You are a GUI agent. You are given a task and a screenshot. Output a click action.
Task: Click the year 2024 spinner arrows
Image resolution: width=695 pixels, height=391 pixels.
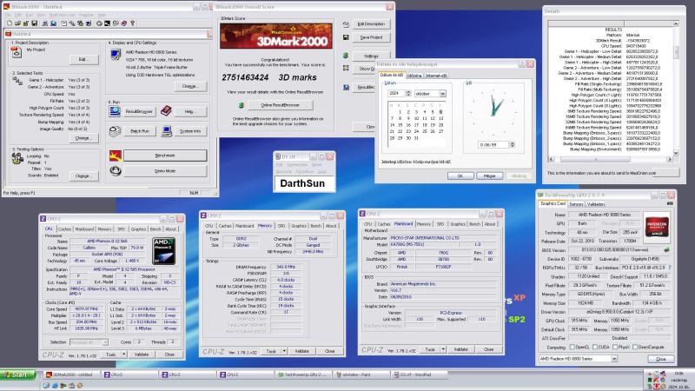(408, 94)
